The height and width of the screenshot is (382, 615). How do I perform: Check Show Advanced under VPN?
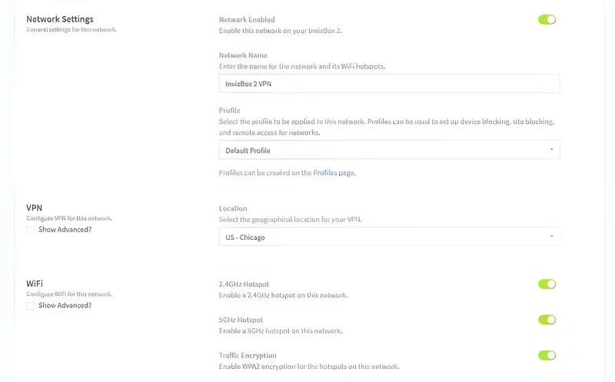[x=31, y=230]
